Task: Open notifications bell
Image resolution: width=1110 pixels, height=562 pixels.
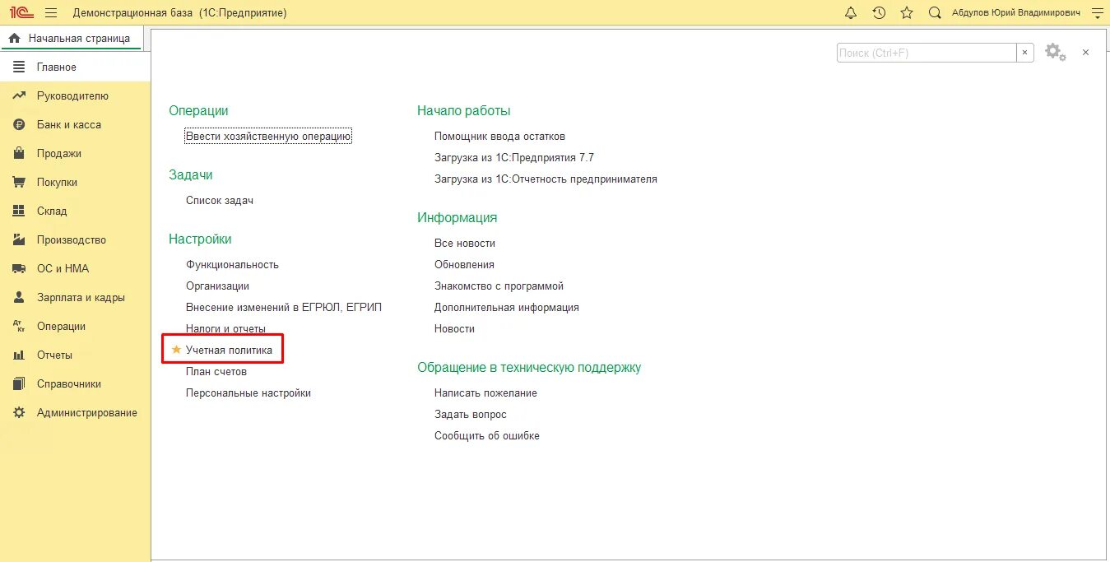Action: tap(851, 13)
